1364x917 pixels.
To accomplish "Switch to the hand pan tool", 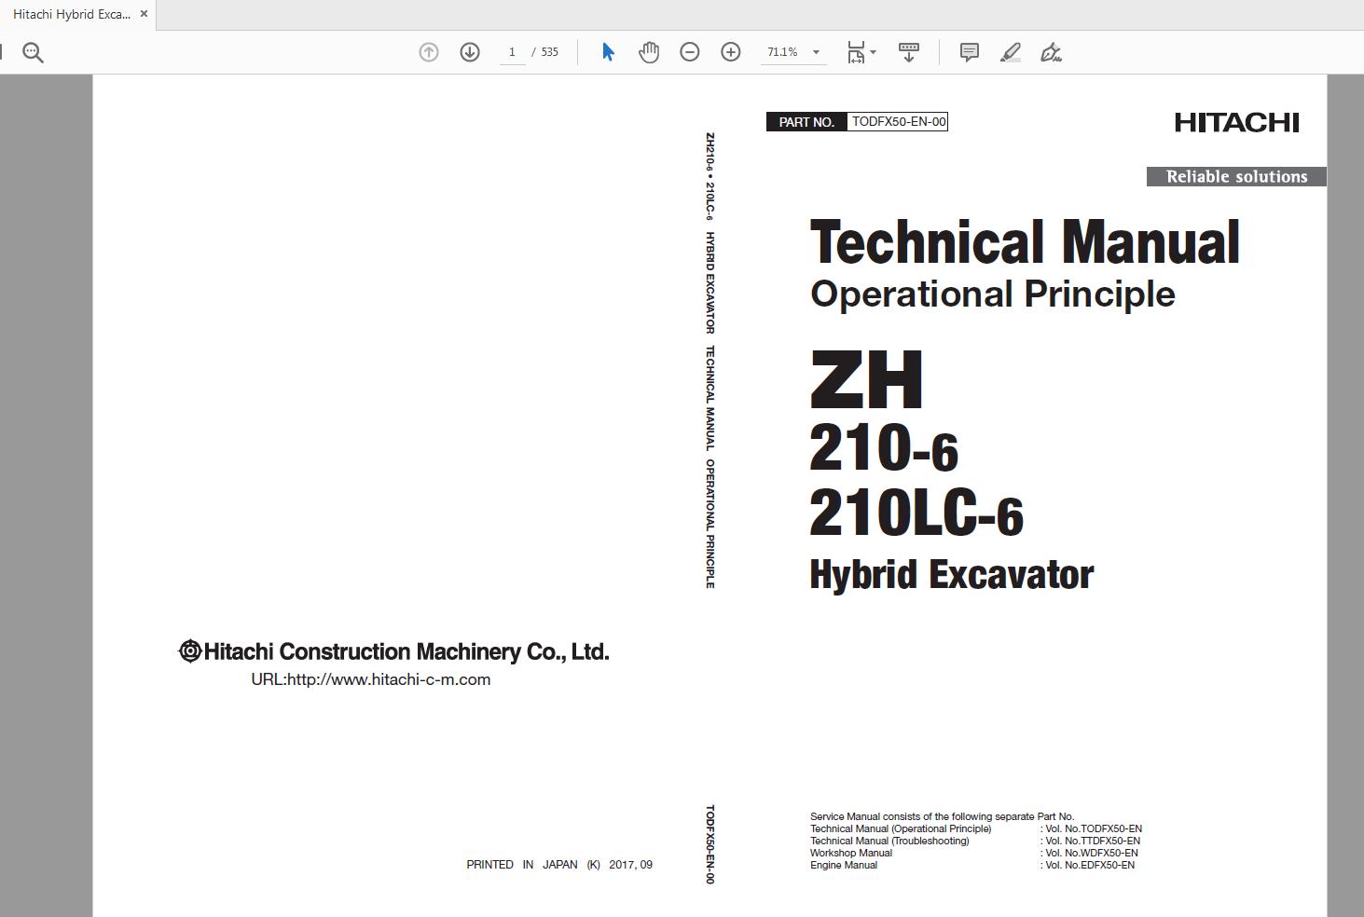I will pos(649,52).
